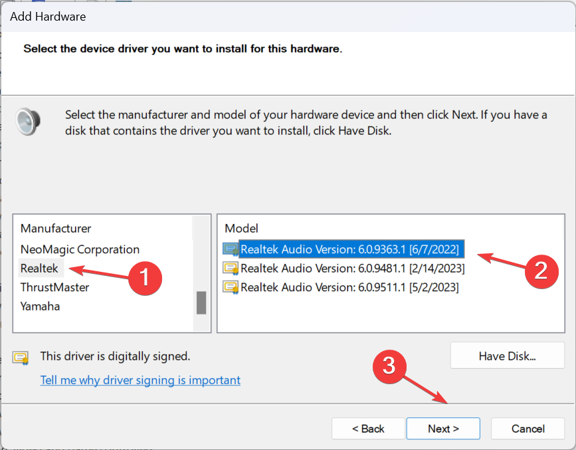Go to the previous step with Back
Image resolution: width=576 pixels, height=450 pixels.
[x=368, y=428]
